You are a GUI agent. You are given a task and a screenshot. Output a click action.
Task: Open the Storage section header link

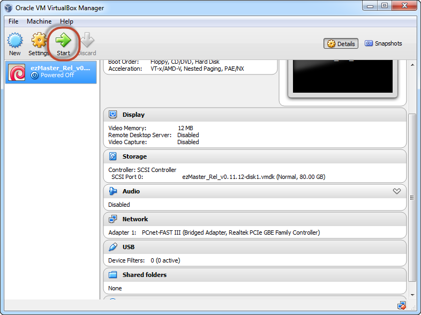click(134, 156)
